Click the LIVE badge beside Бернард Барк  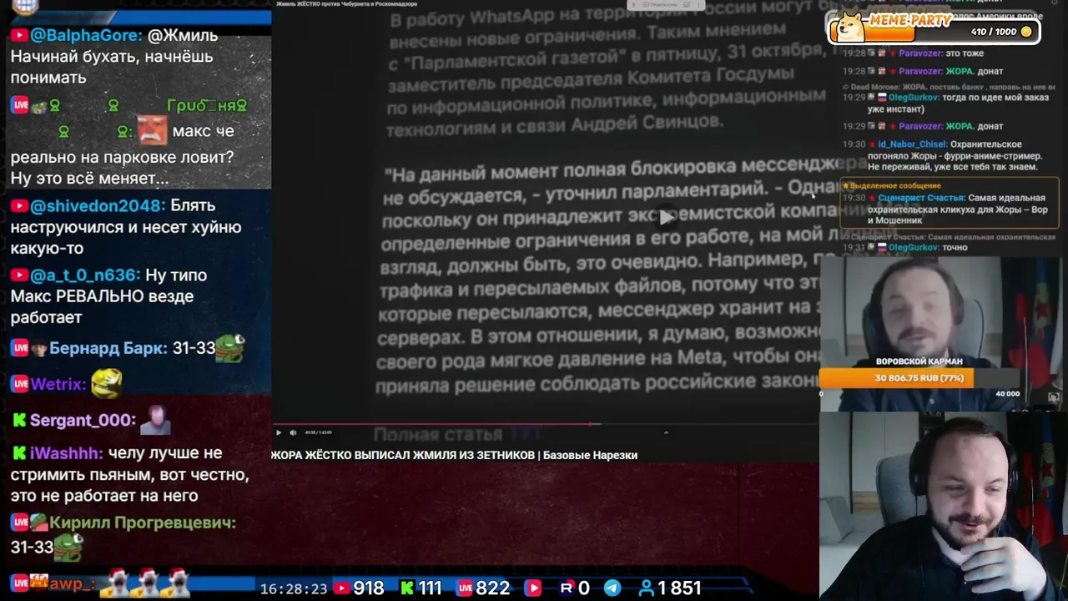[20, 348]
